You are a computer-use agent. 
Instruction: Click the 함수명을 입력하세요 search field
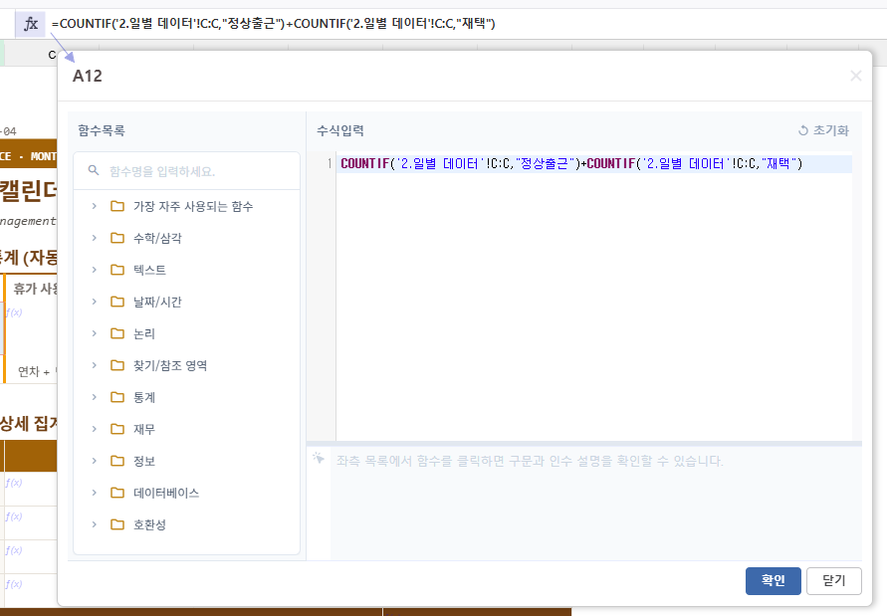pos(187,171)
